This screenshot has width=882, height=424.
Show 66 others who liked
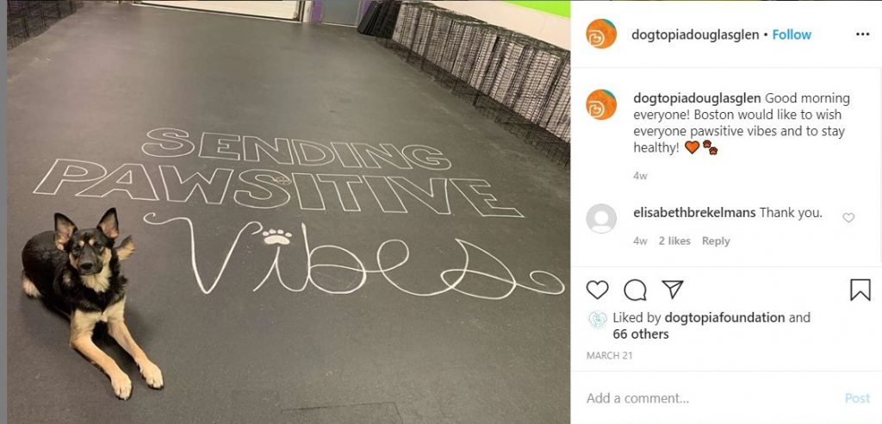[x=641, y=334]
